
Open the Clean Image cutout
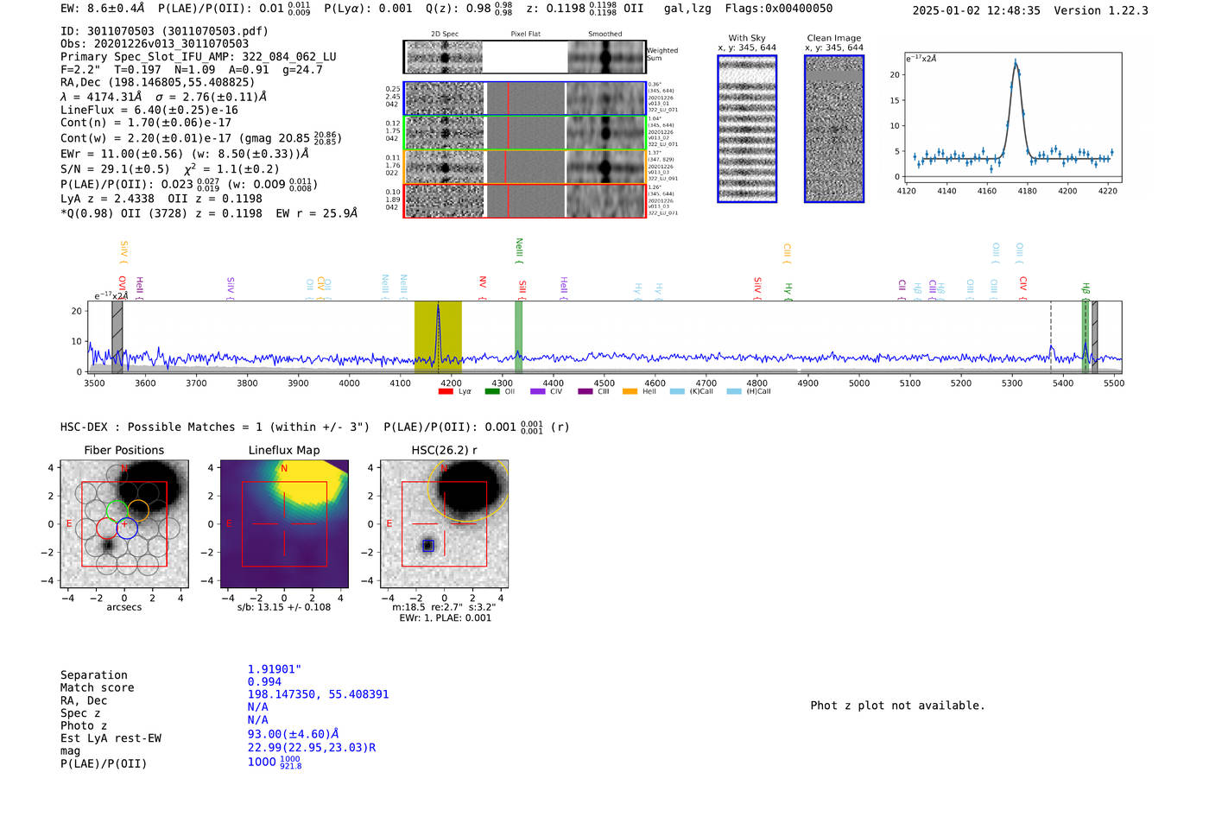pos(834,129)
